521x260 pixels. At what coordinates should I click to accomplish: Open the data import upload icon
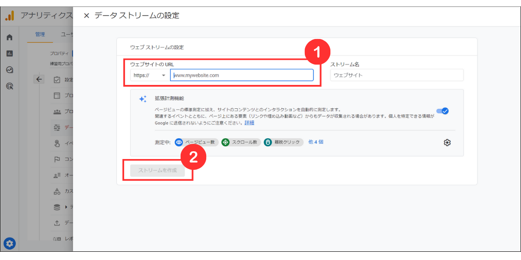[57, 223]
